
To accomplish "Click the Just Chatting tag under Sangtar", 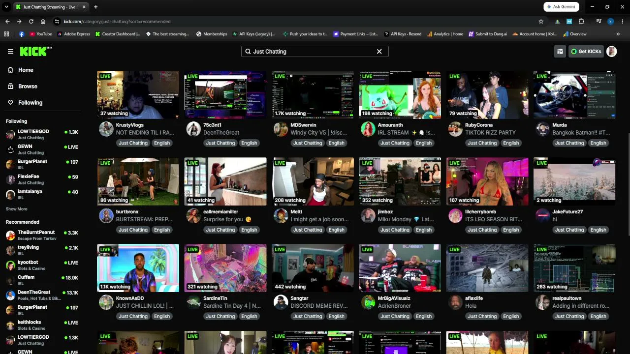I will [x=308, y=316].
